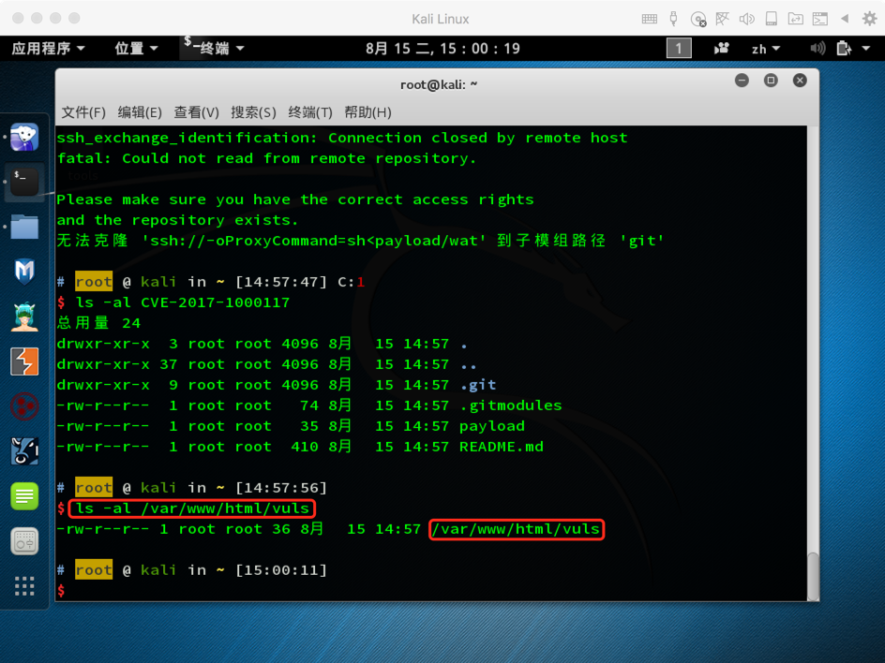Click the README.md filename in the listing
Screen dimensions: 885x663
(x=502, y=447)
